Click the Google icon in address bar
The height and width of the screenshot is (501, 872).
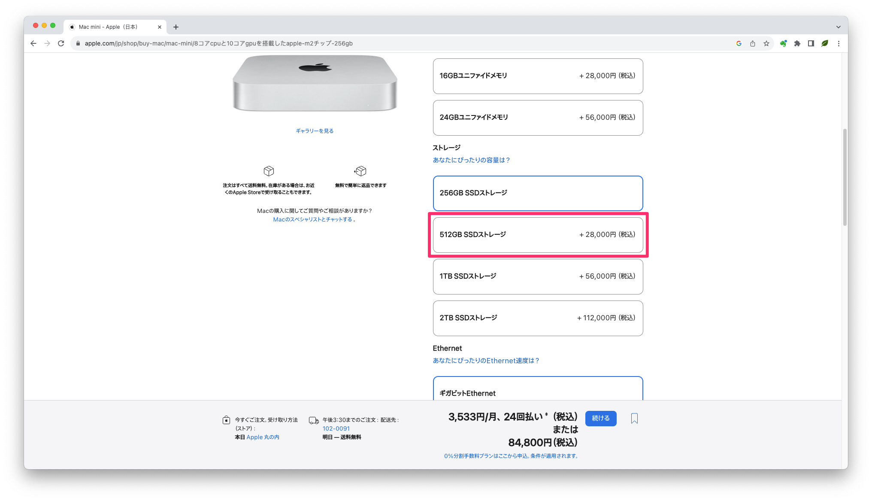click(x=739, y=43)
